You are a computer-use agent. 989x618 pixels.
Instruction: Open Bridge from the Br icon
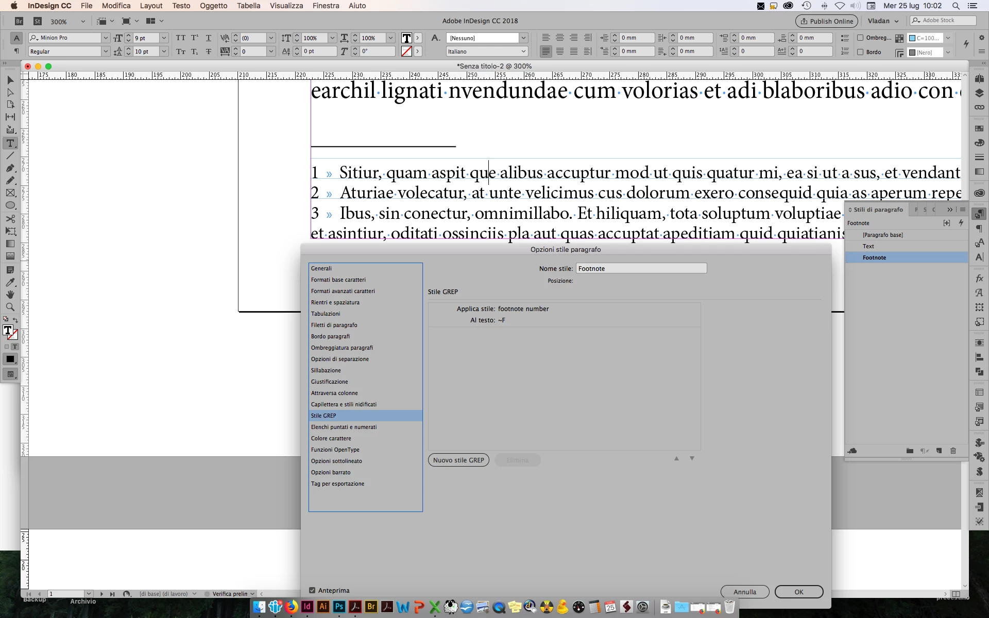click(x=19, y=21)
